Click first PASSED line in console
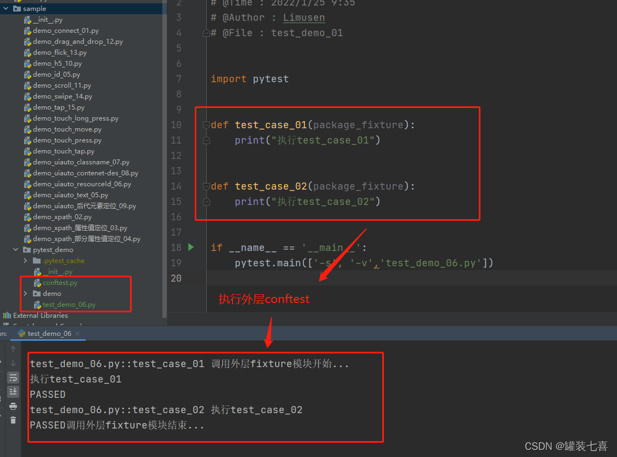 click(x=48, y=395)
